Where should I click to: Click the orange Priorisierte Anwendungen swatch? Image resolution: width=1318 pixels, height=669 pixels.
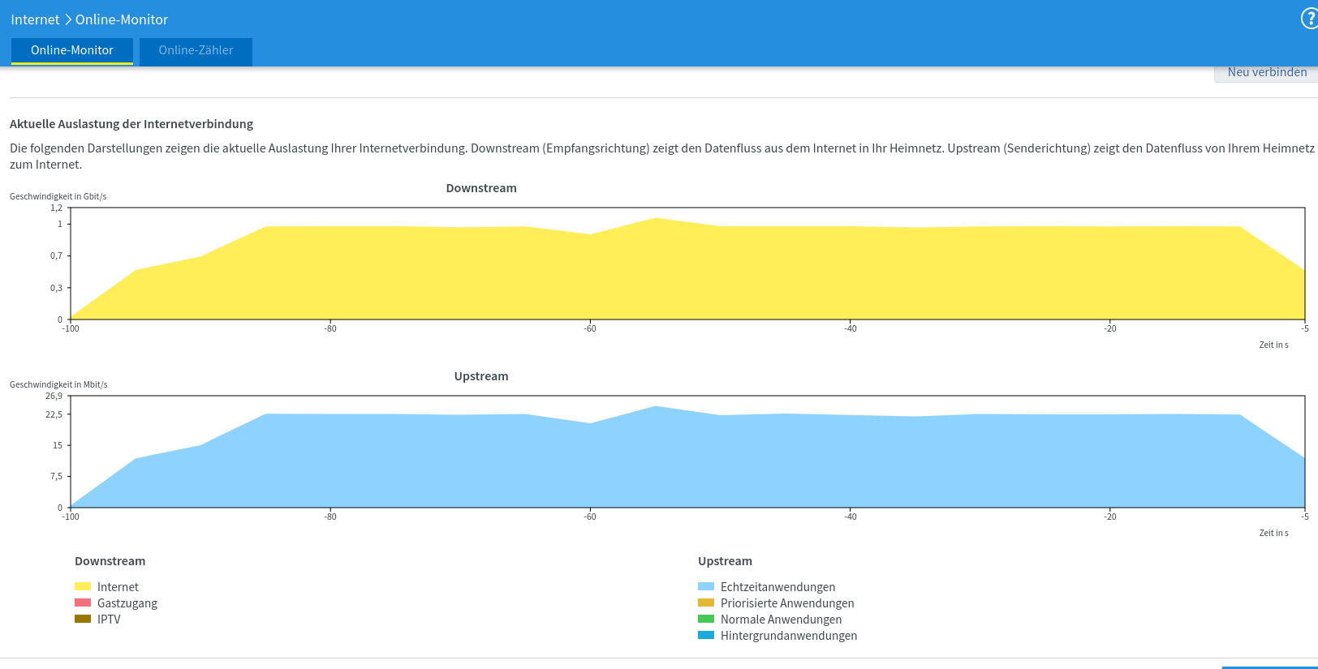click(706, 603)
